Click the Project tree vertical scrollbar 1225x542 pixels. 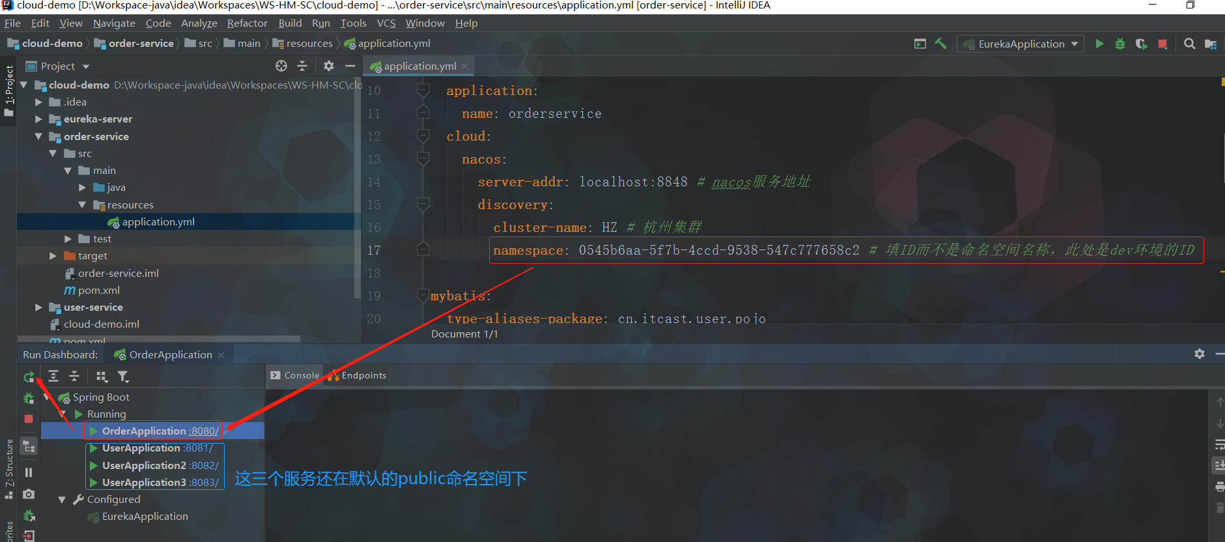(357, 189)
